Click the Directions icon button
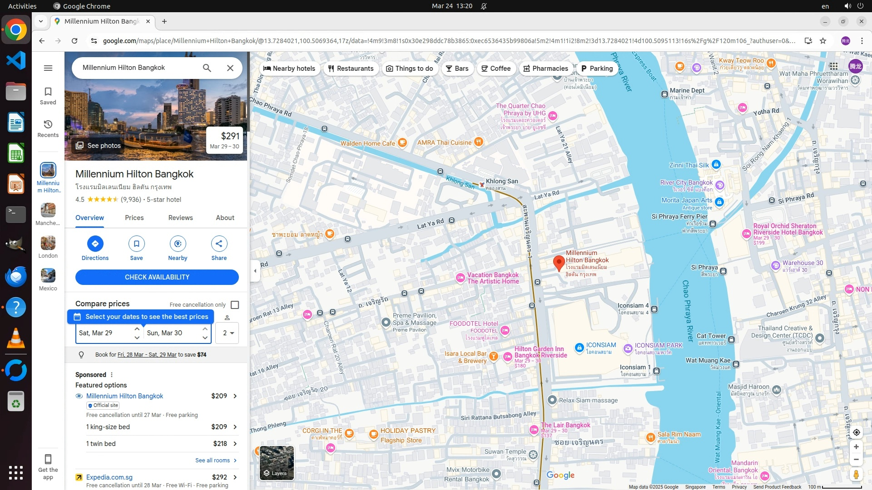This screenshot has width=872, height=490. 95,244
